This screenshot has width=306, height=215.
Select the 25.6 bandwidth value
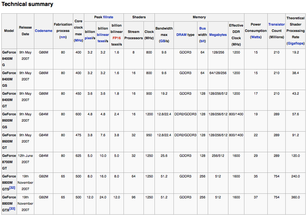[x=164, y=156]
